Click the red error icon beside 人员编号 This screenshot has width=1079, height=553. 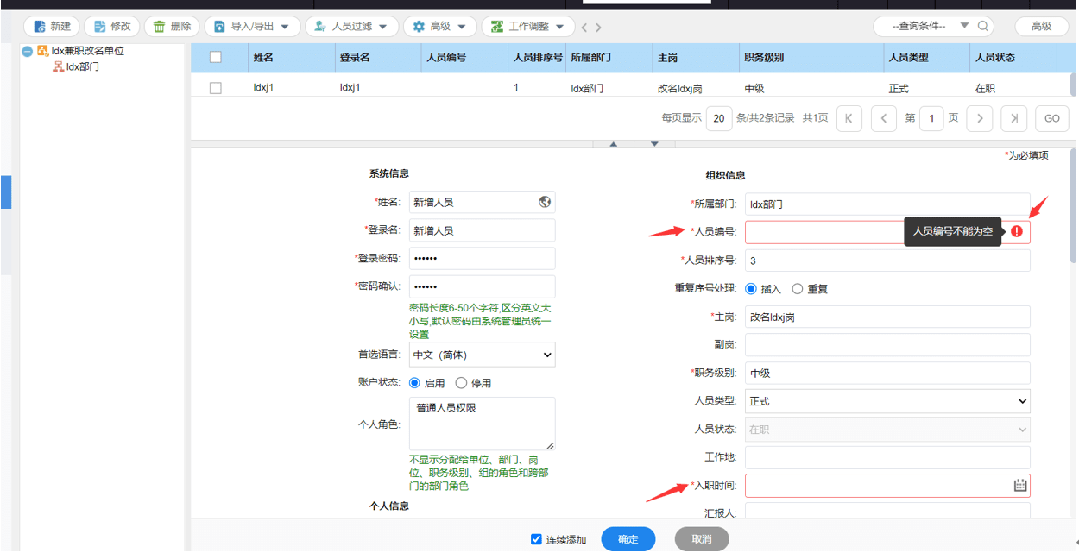[1017, 231]
